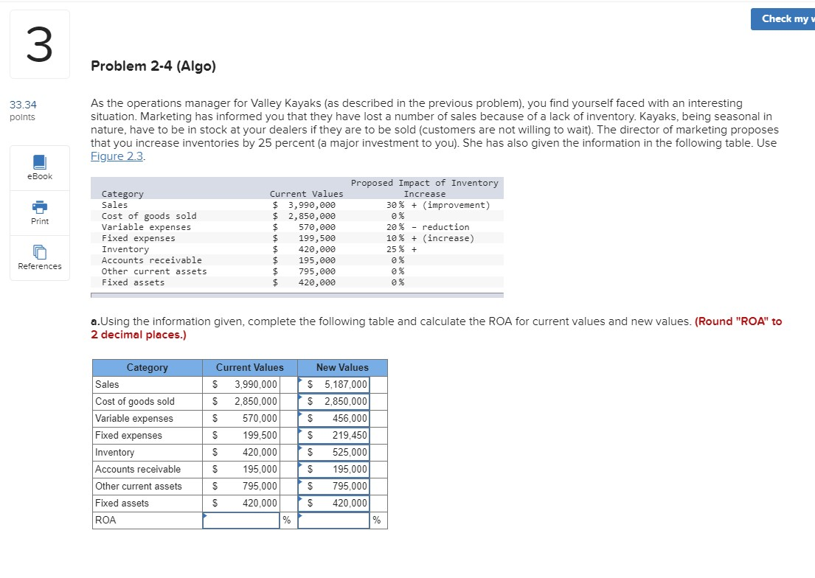Image resolution: width=815 pixels, height=578 pixels.
Task: Select the eBook book icon image
Action: 39,162
